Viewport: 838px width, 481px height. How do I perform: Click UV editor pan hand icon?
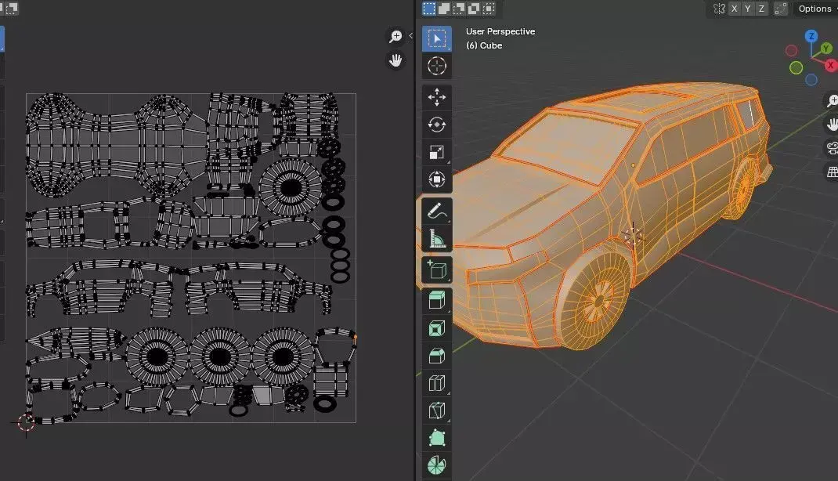[x=396, y=60]
